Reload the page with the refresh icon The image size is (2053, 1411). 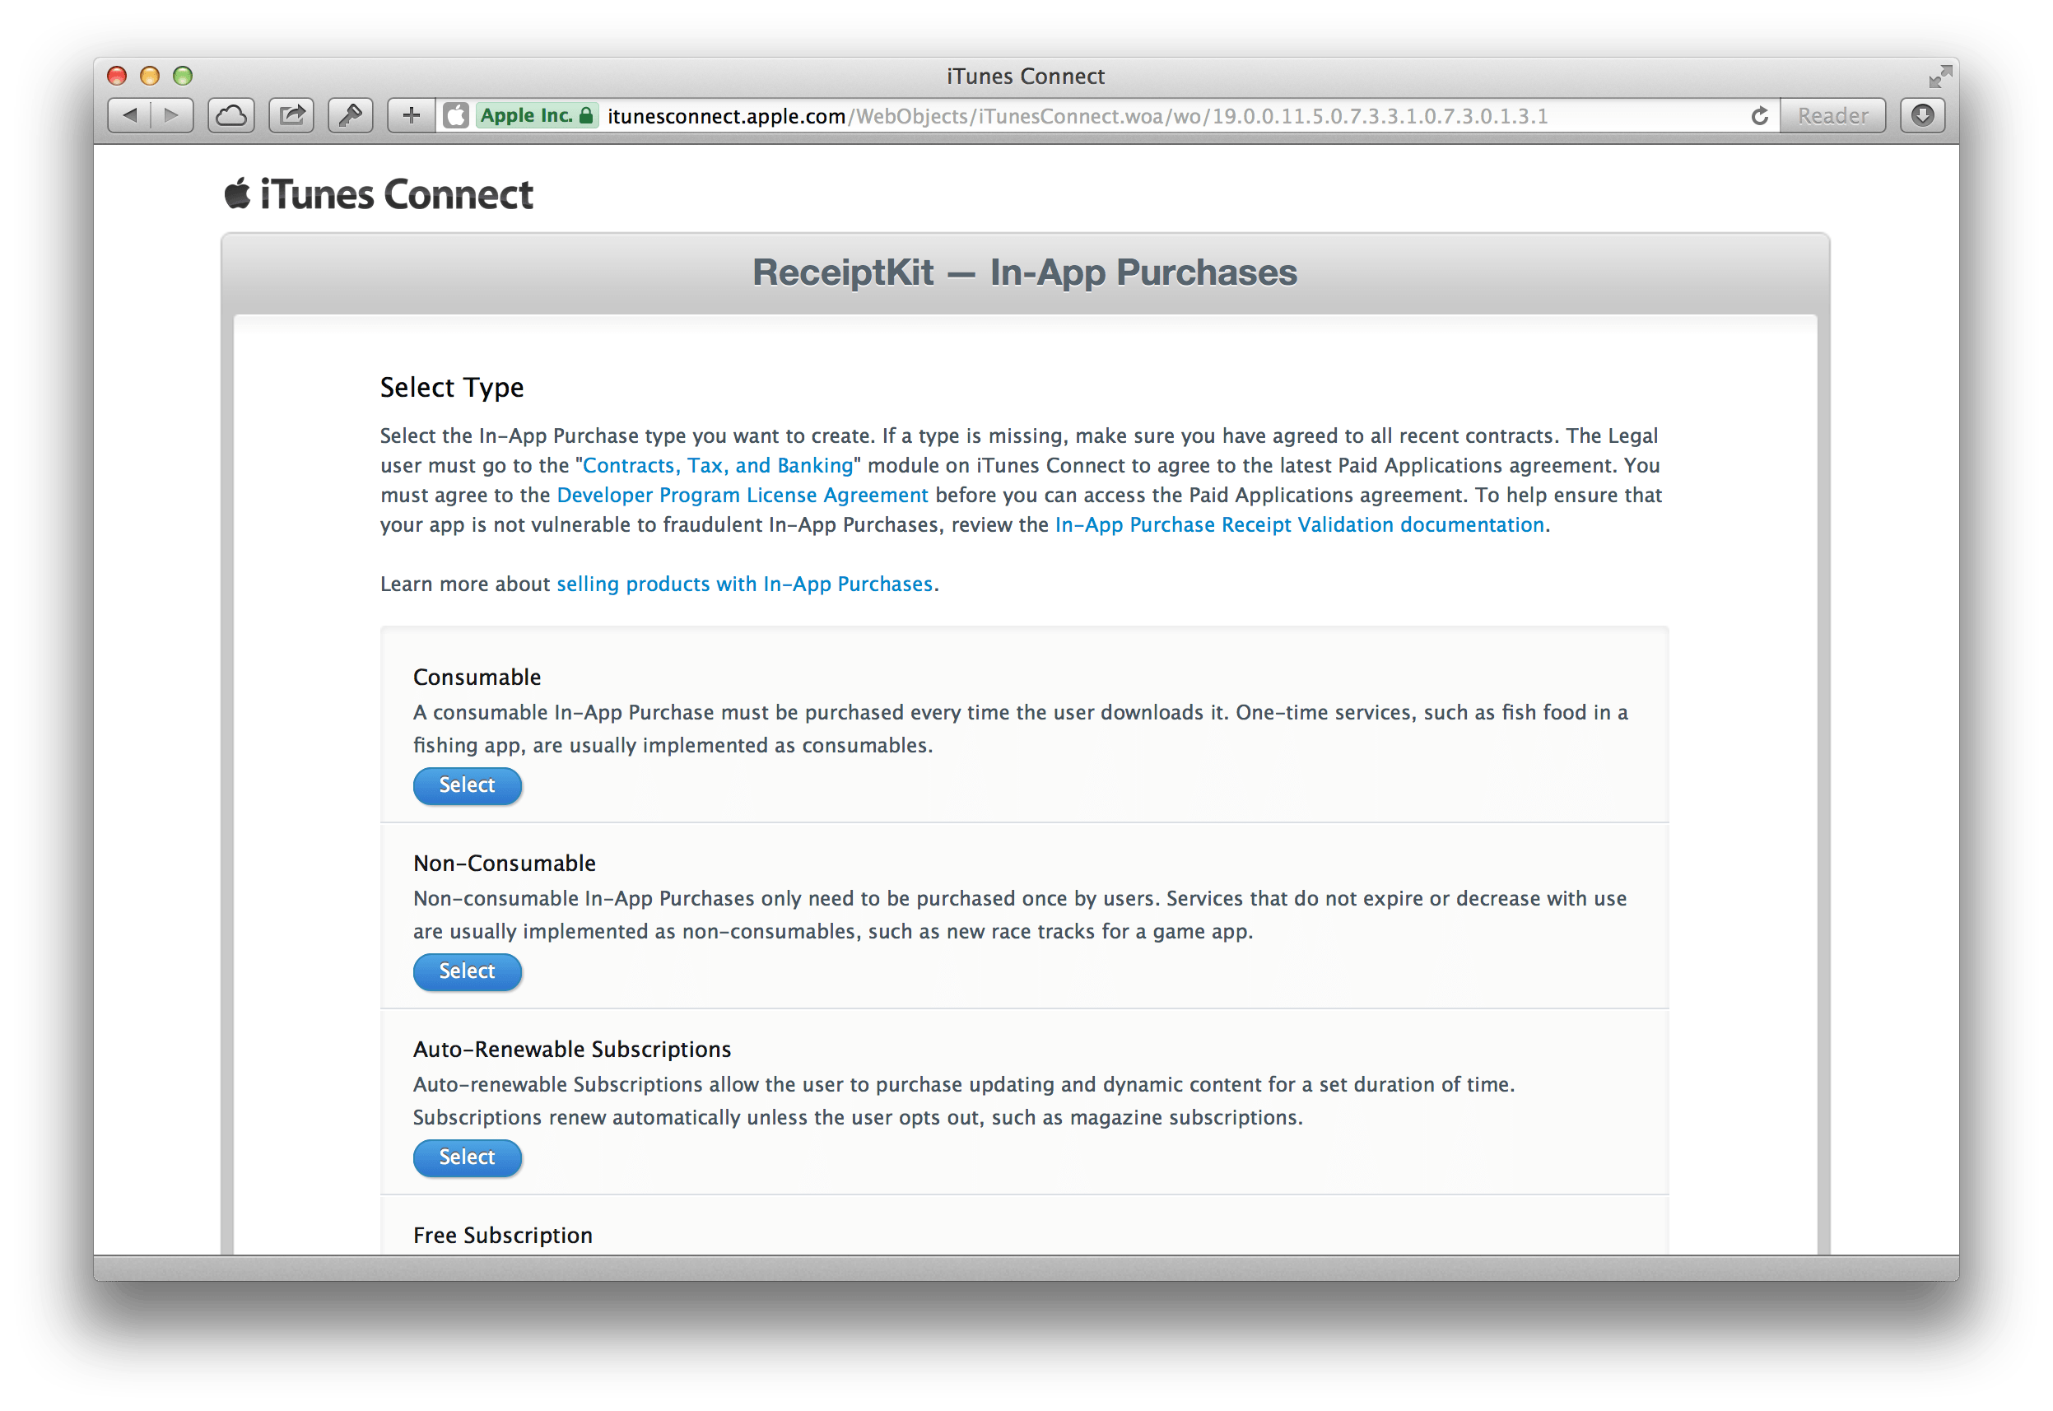[1758, 116]
